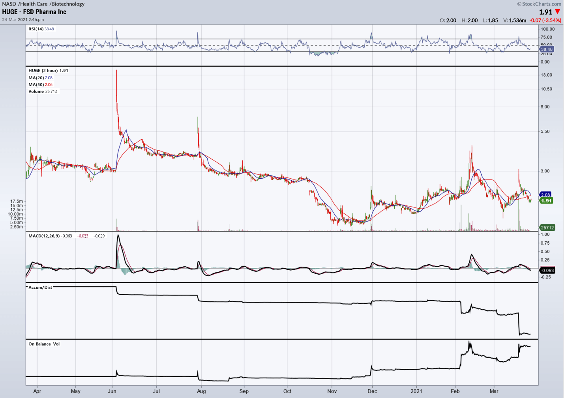
Task: Select the 'NASD /Health Care /Biotechnology' header text
Action: (43, 4)
